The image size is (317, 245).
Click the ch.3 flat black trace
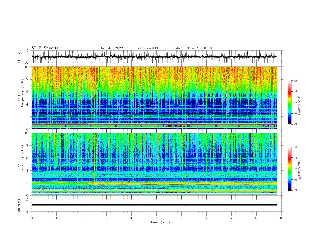154,205
